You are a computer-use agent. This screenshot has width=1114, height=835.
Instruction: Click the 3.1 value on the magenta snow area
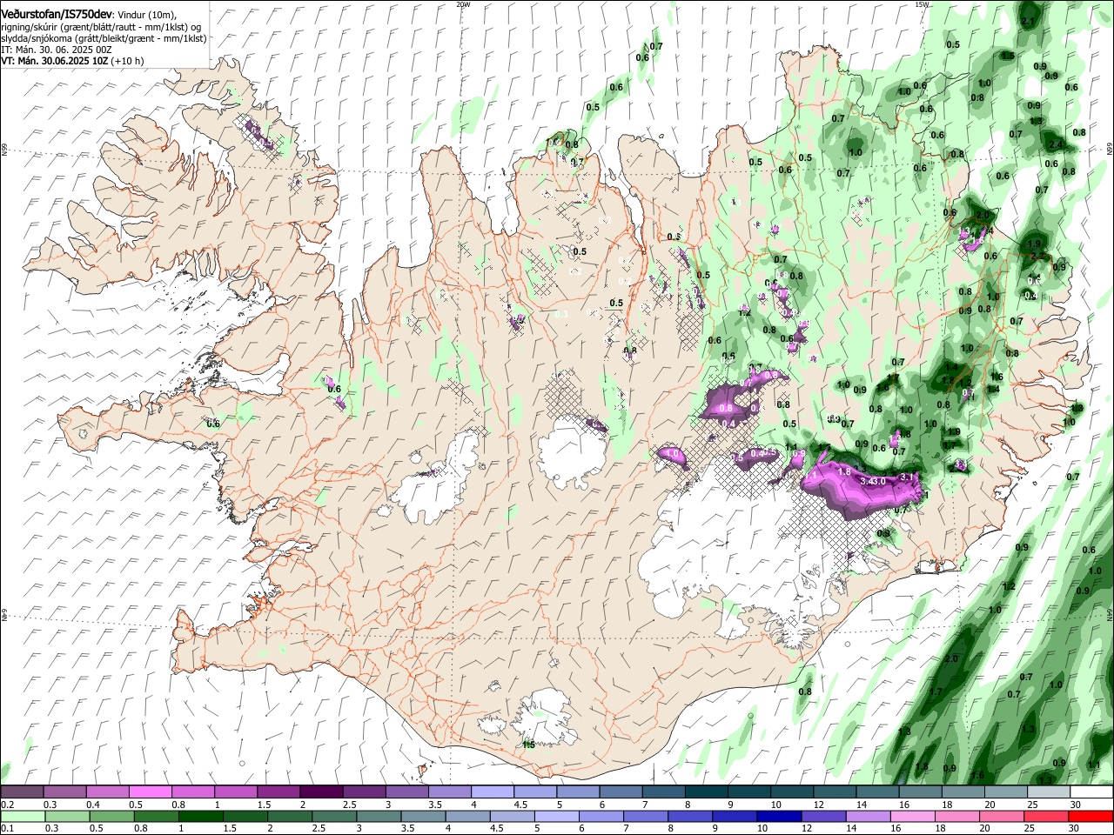906,477
